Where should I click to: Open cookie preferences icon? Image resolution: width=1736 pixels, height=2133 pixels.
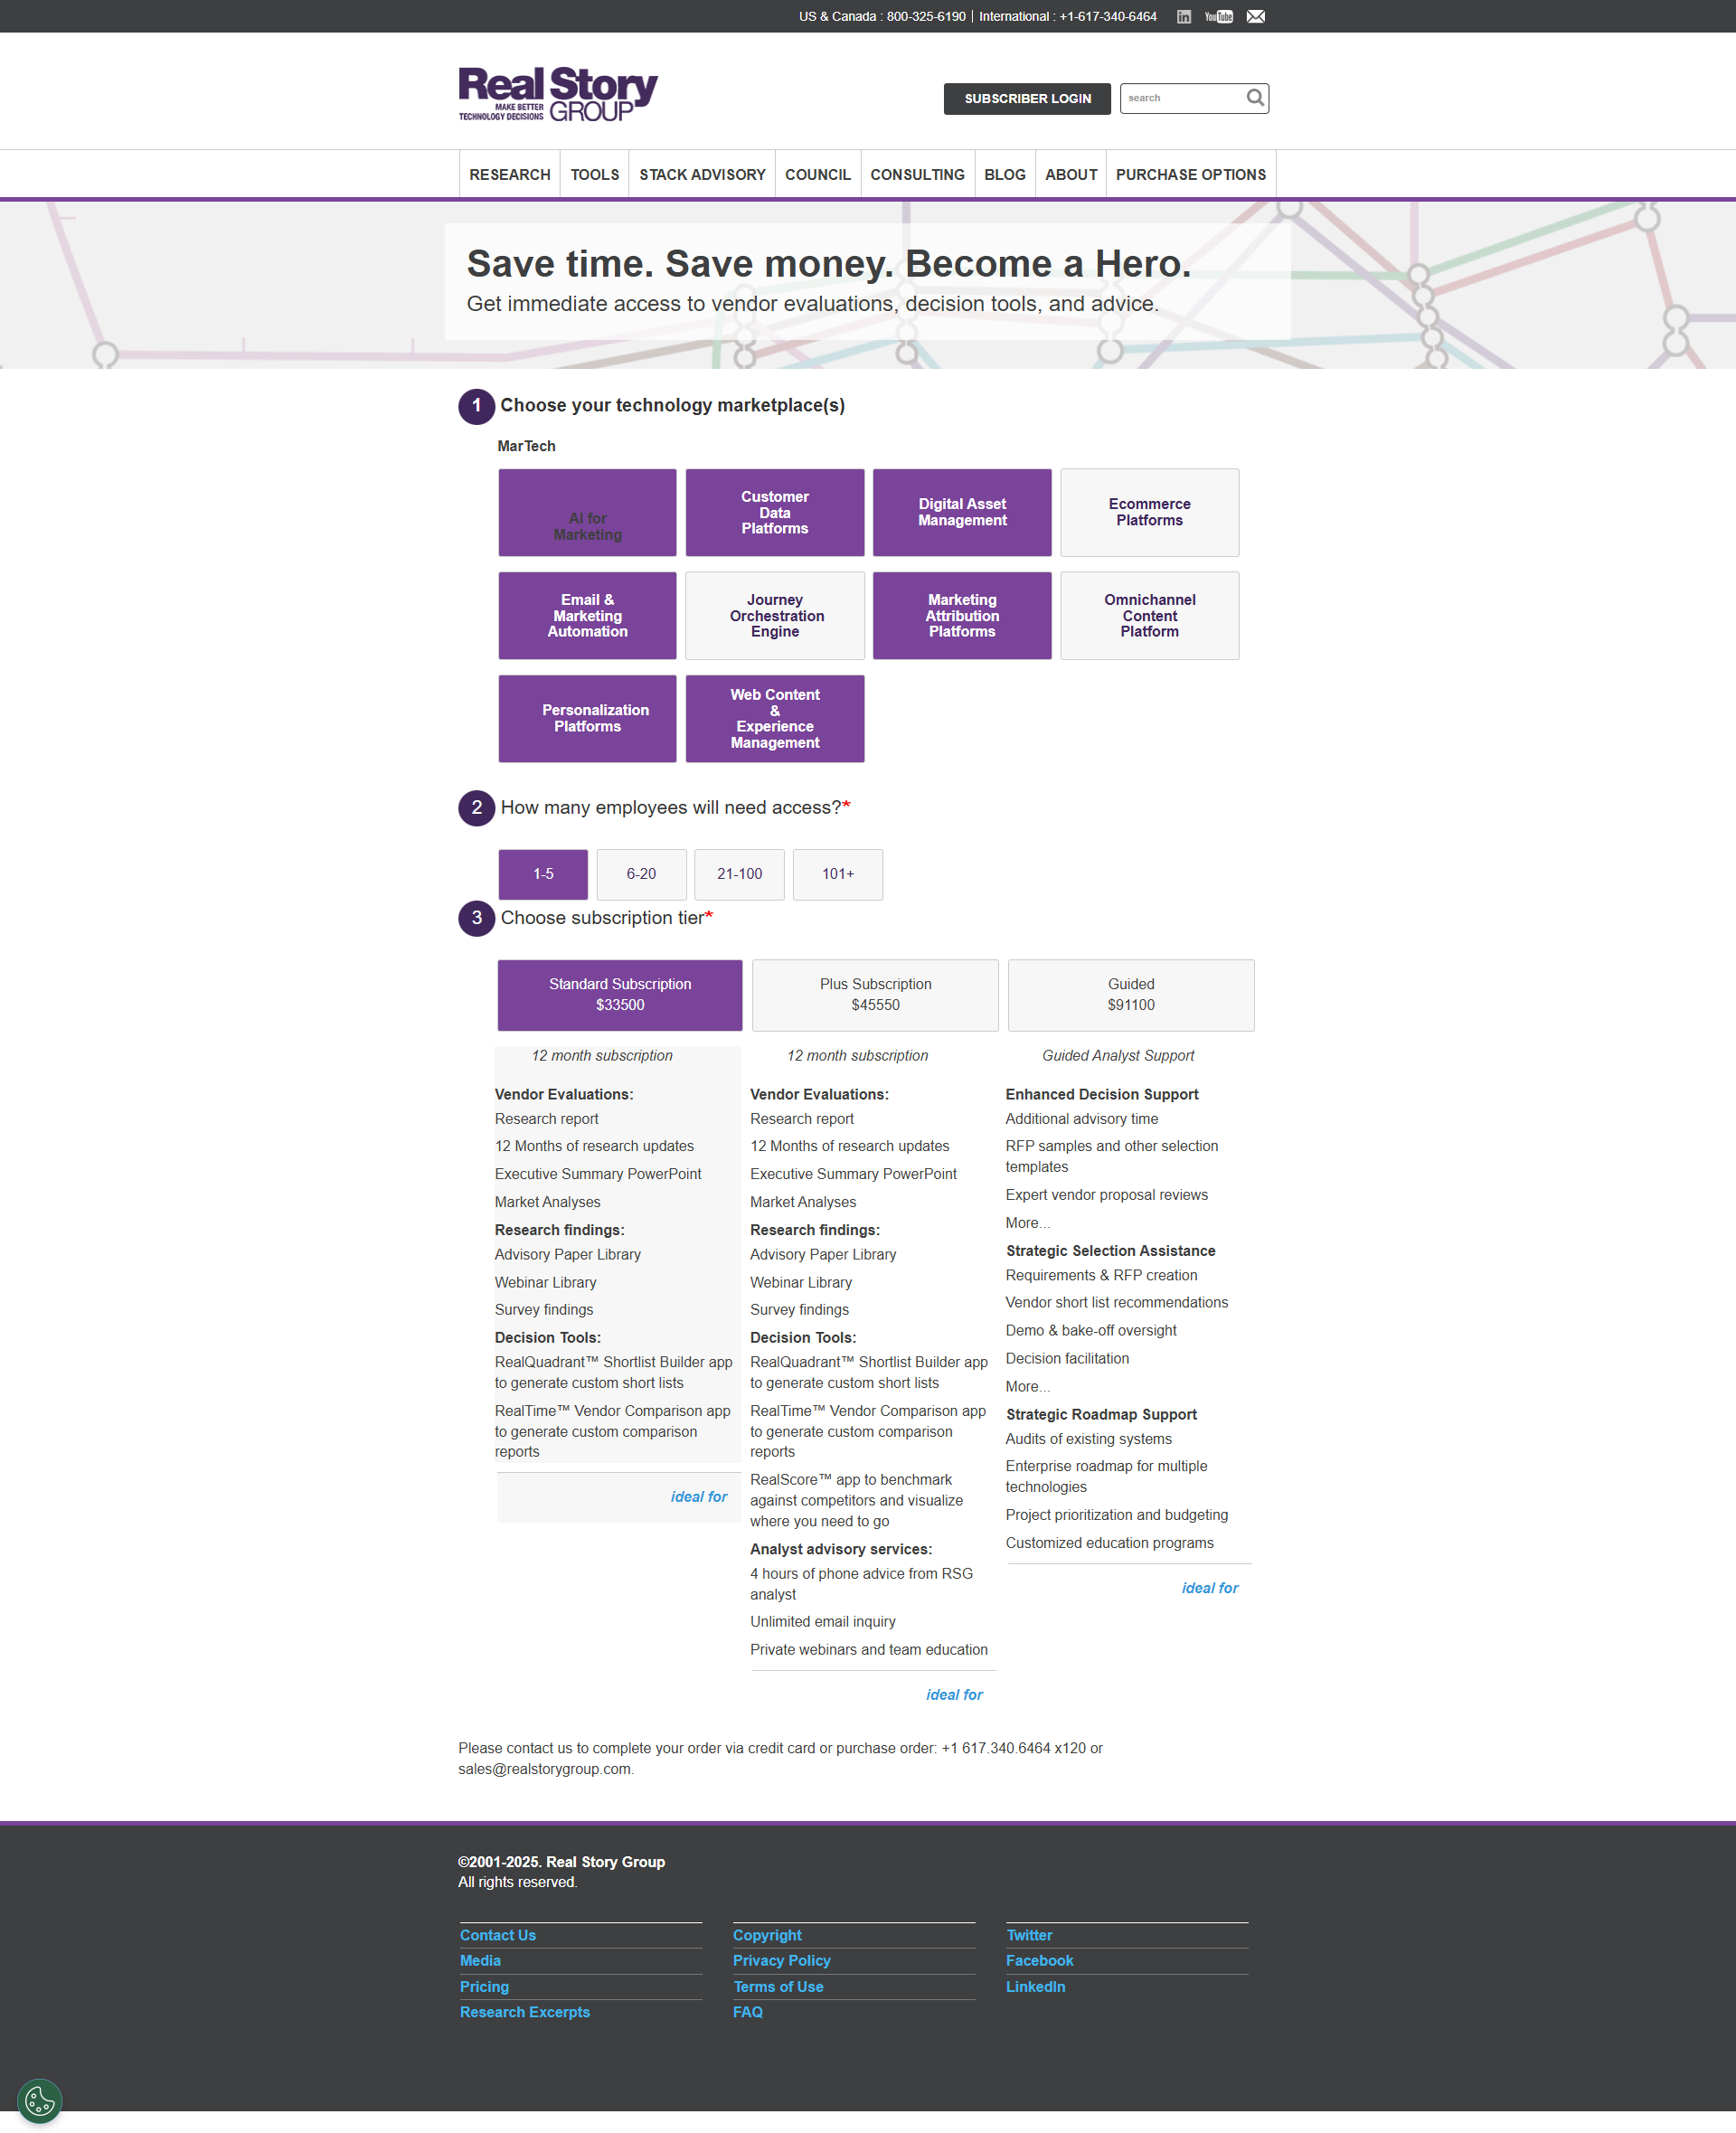[40, 2101]
